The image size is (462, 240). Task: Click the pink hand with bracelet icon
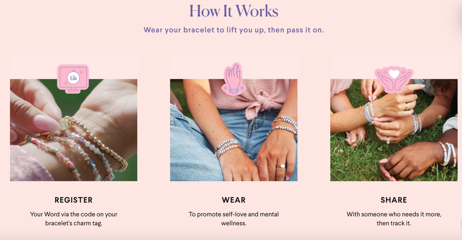234,79
